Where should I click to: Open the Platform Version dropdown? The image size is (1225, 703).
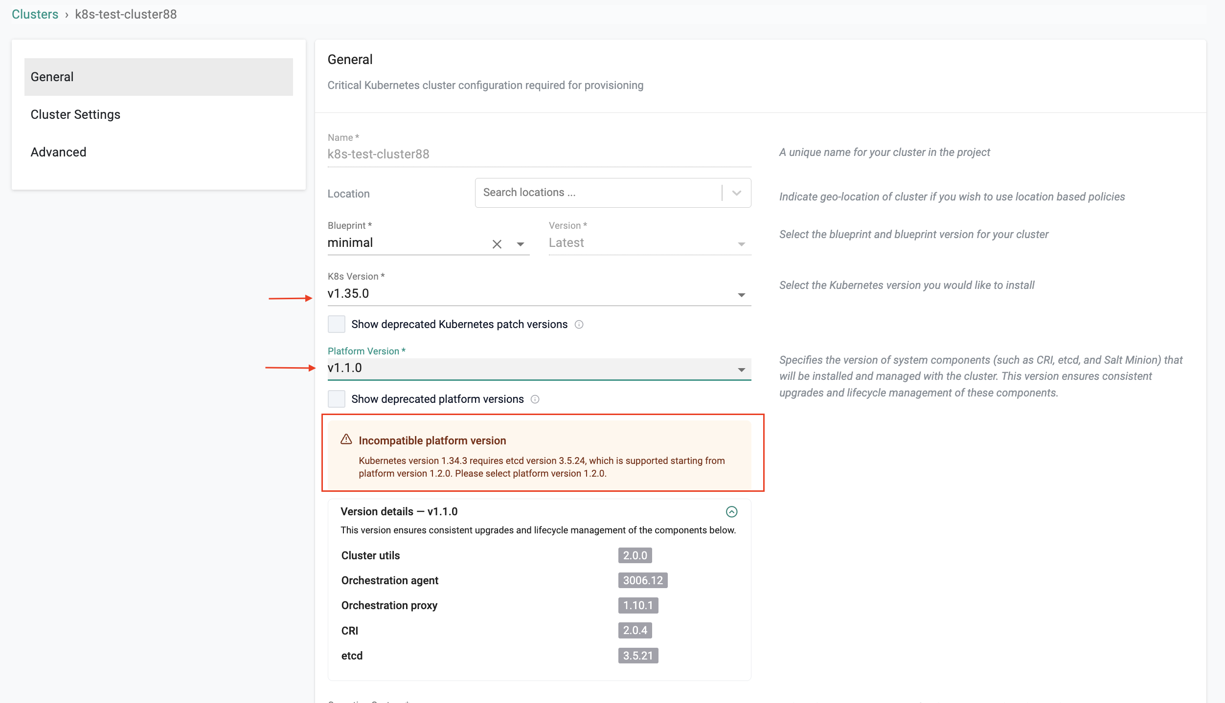(x=741, y=370)
